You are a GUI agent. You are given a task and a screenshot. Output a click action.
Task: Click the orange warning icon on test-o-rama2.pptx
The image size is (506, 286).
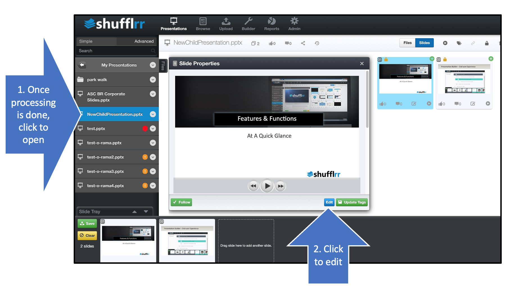[x=145, y=157]
